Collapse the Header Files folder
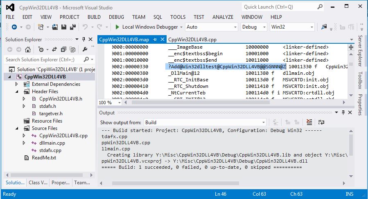Viewport: 368px width, 199px height. [x=17, y=92]
